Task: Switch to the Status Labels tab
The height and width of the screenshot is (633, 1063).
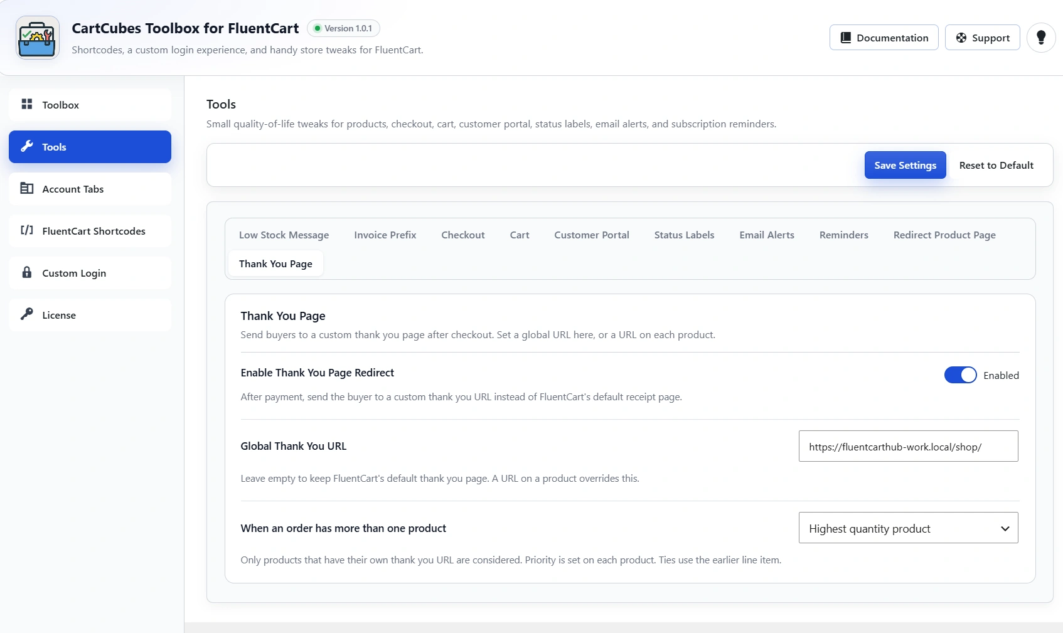Action: [685, 235]
